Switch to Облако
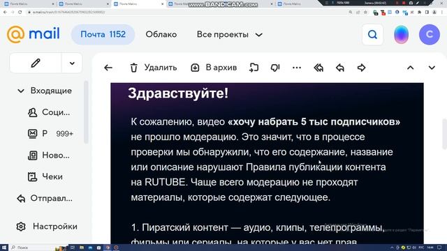 pyautogui.click(x=161, y=34)
